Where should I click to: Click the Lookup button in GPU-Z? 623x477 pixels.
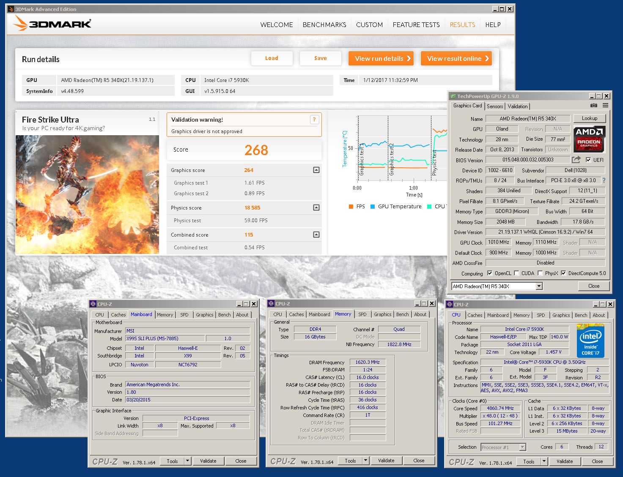[x=589, y=118]
